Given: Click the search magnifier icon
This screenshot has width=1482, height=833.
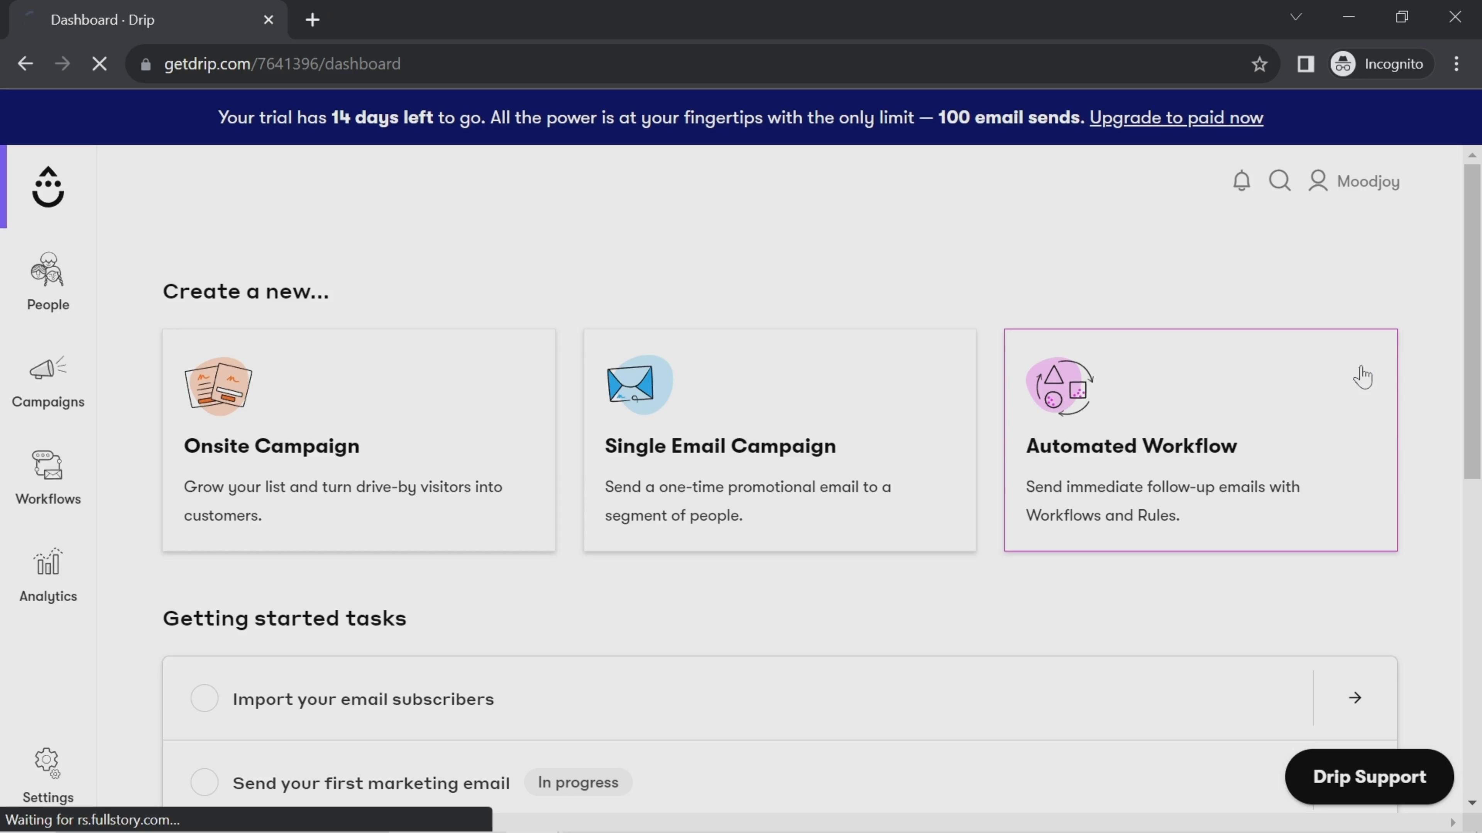Looking at the screenshot, I should tap(1279, 181).
